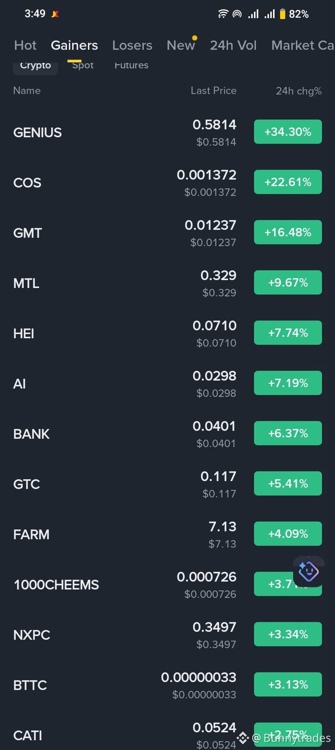
Task: Open the floating AI assistant icon
Action: [308, 571]
